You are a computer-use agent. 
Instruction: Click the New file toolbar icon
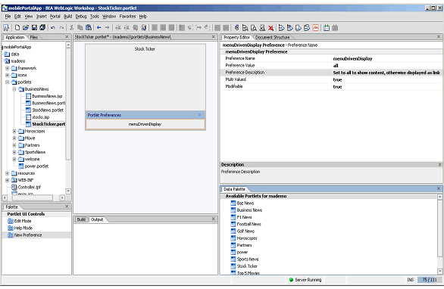coord(17,28)
